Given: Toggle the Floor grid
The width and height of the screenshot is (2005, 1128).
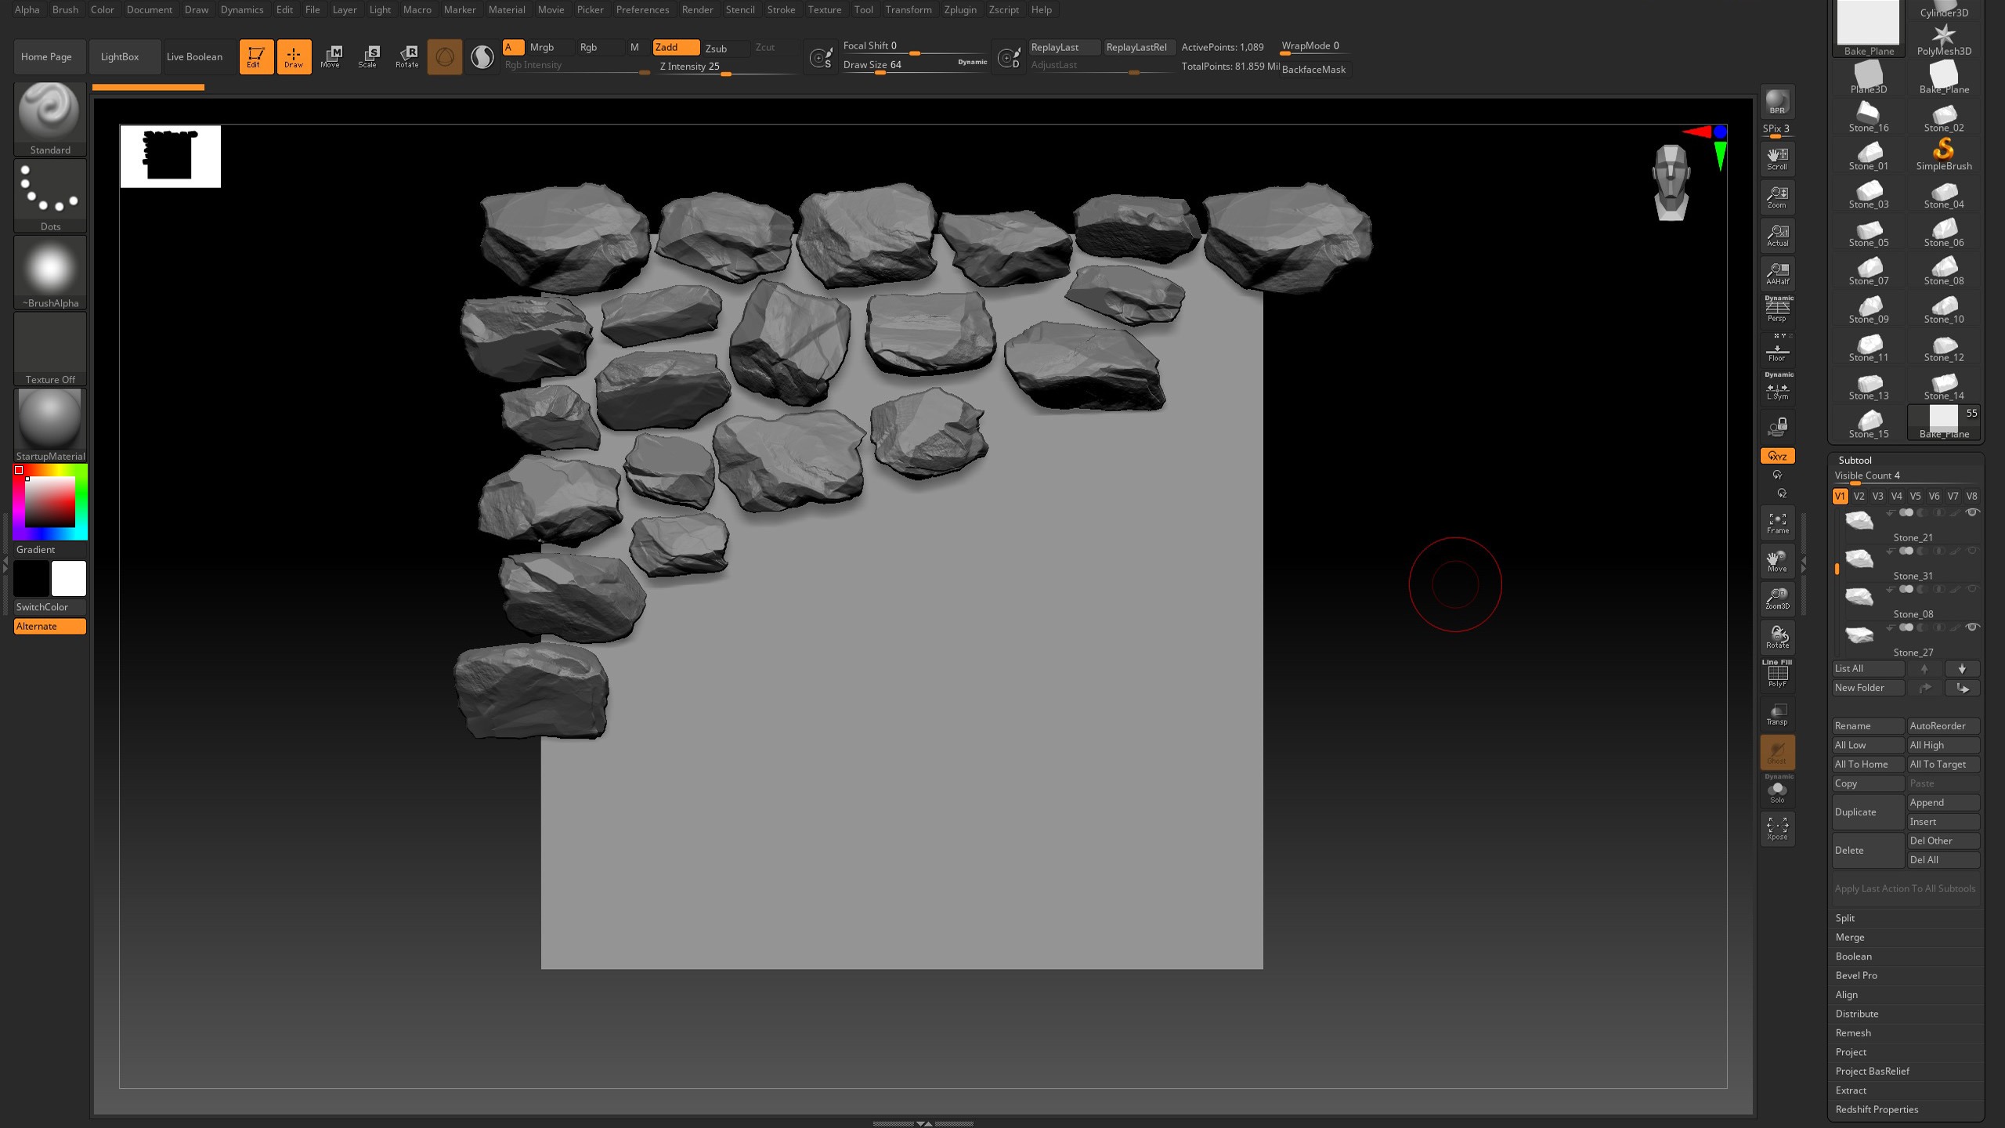Looking at the screenshot, I should (1777, 349).
